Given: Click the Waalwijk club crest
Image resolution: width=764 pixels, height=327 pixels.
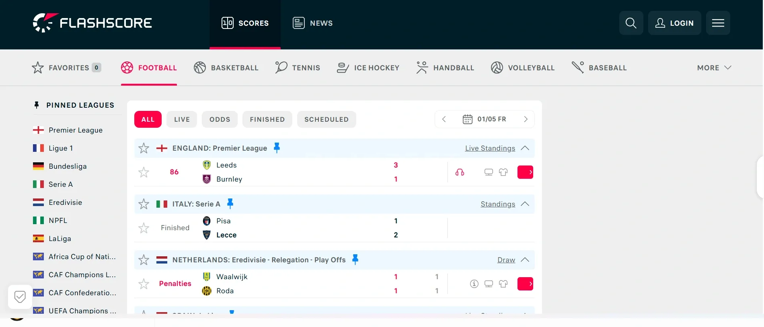Looking at the screenshot, I should [207, 277].
